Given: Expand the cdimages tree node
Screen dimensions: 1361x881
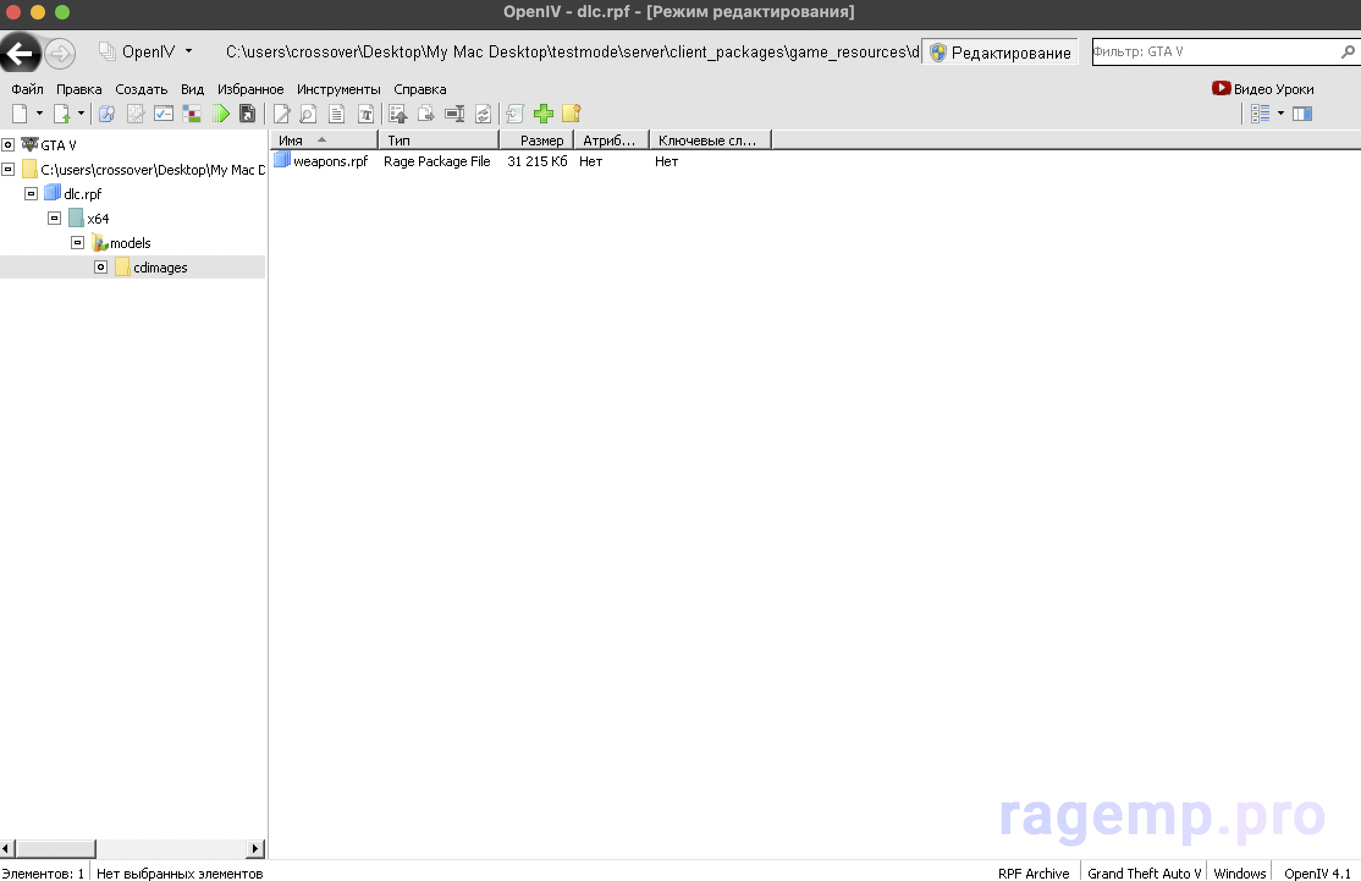Looking at the screenshot, I should [x=101, y=268].
